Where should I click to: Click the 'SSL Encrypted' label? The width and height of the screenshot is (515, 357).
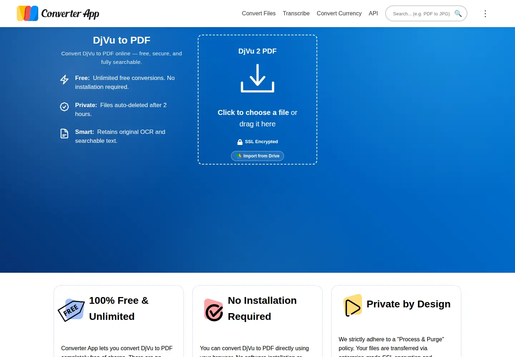[x=261, y=142]
